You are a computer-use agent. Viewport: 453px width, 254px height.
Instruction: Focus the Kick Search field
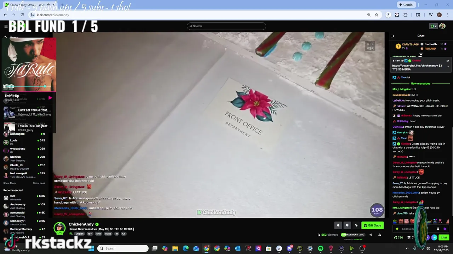226,26
